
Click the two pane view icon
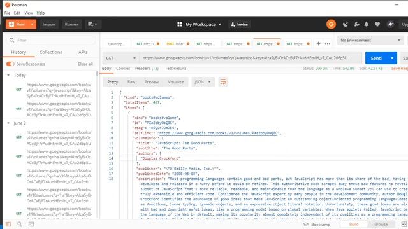[404, 225]
